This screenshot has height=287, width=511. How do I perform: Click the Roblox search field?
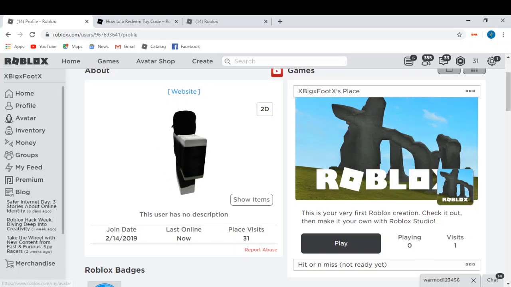coord(285,61)
